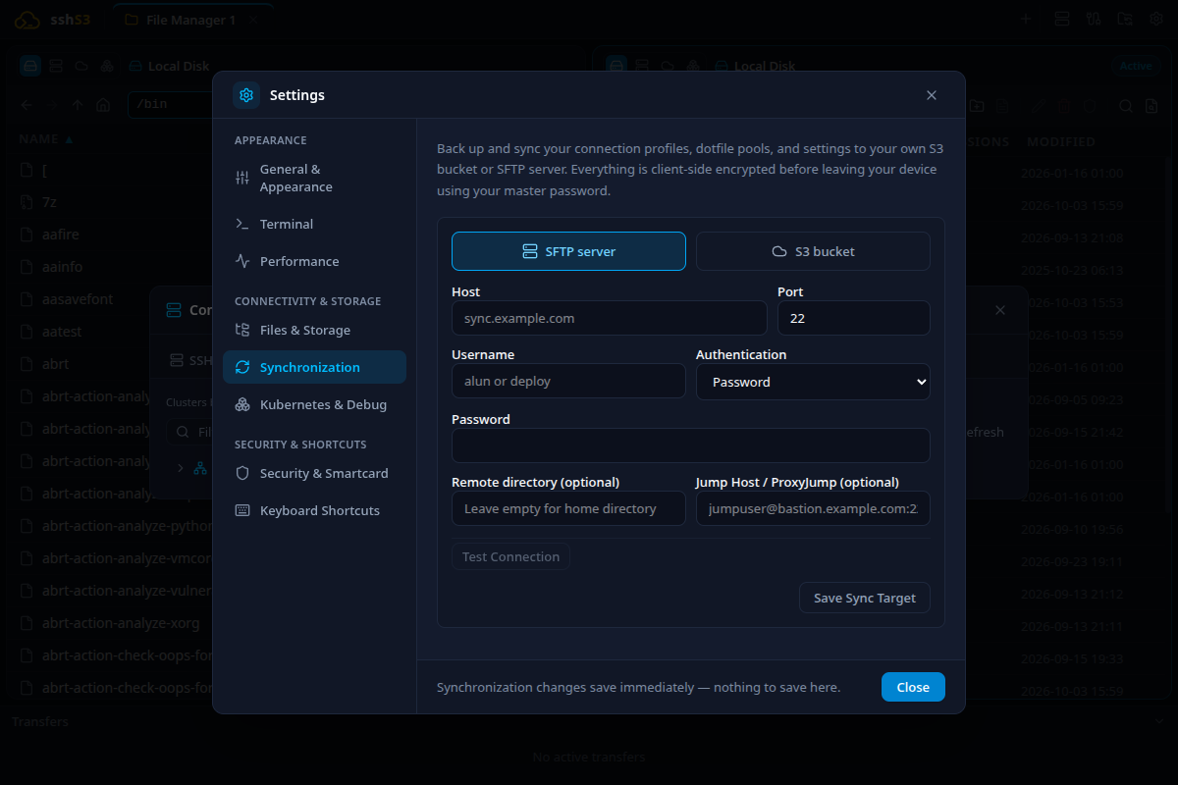Sort by the MODIFIED column header
The width and height of the screenshot is (1178, 785).
point(1061,141)
